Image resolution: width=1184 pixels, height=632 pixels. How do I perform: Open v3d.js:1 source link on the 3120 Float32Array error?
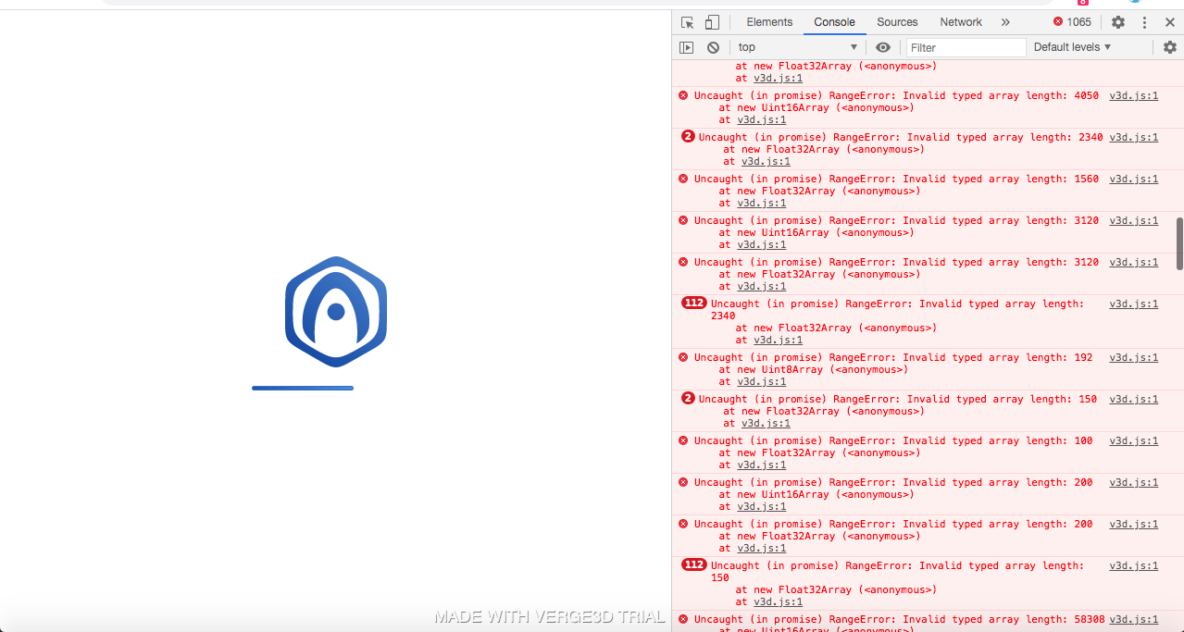[1133, 263]
